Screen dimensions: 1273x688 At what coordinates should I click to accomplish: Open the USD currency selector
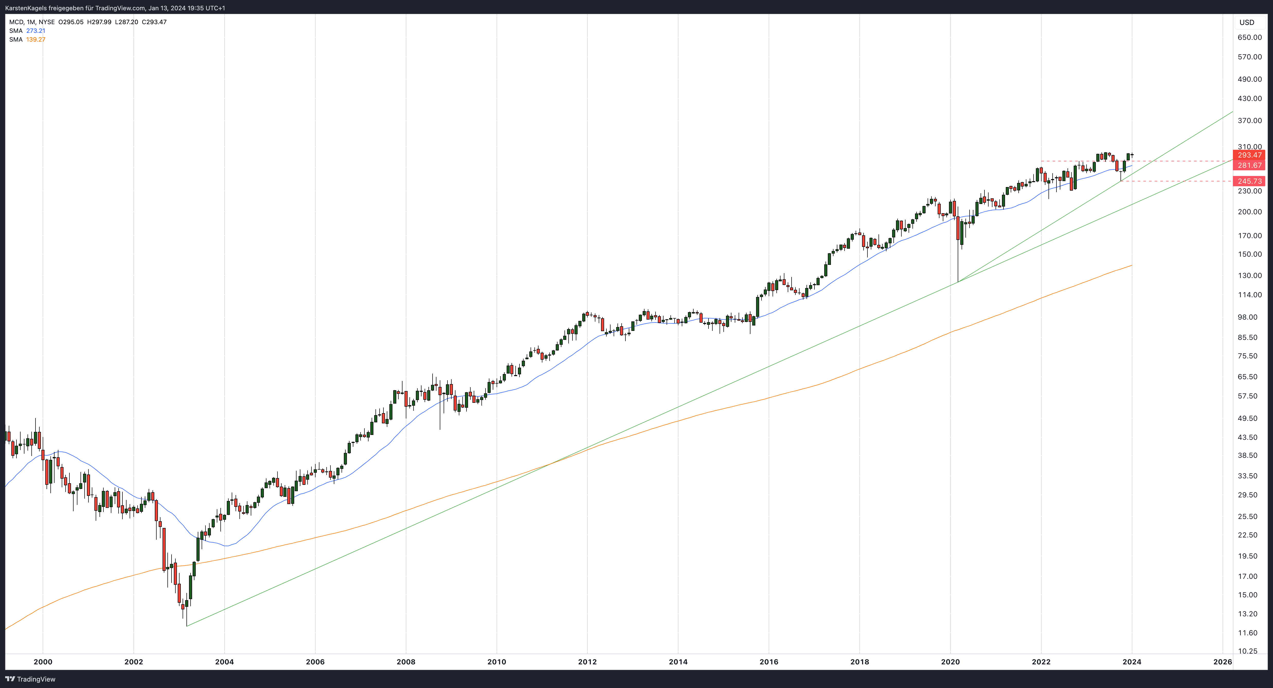[x=1246, y=22]
